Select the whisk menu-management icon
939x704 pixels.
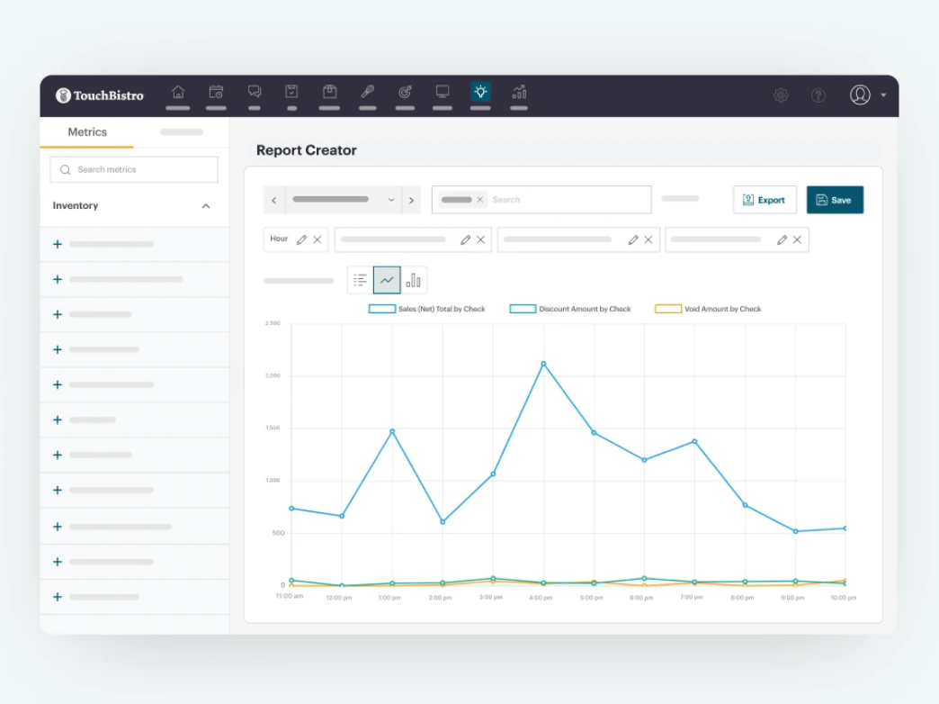pyautogui.click(x=367, y=91)
